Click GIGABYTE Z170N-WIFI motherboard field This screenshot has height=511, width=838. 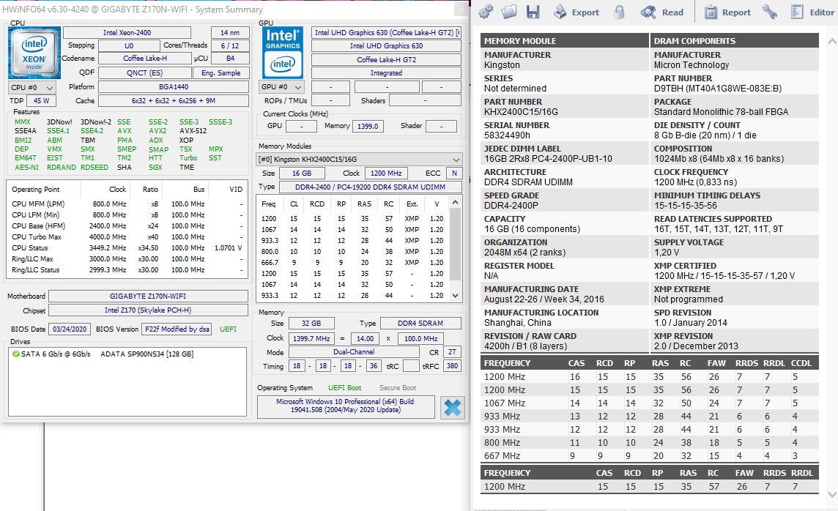(148, 296)
